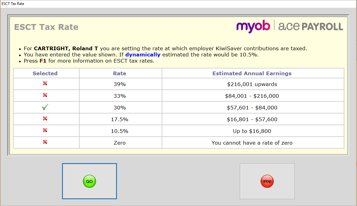
Task: Click the 'Estimated Annual Earnings' column header
Action: [252, 73]
